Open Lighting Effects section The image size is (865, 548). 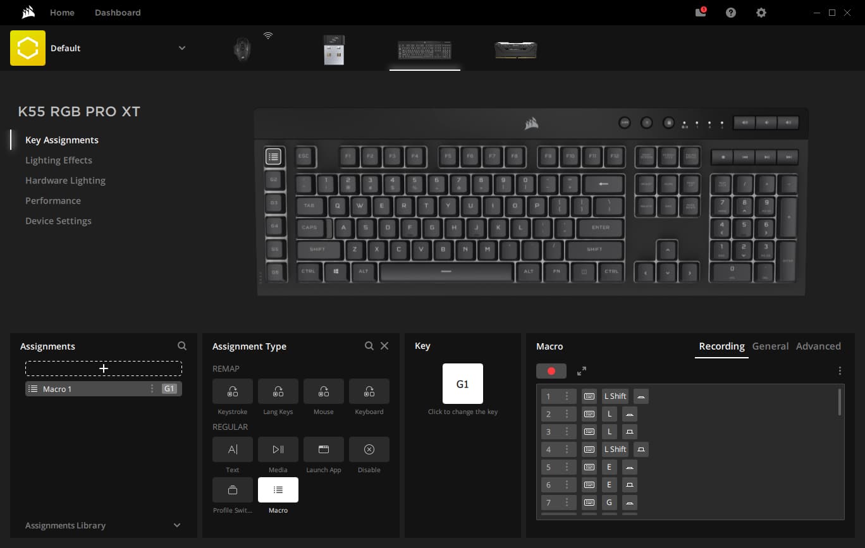coord(59,160)
